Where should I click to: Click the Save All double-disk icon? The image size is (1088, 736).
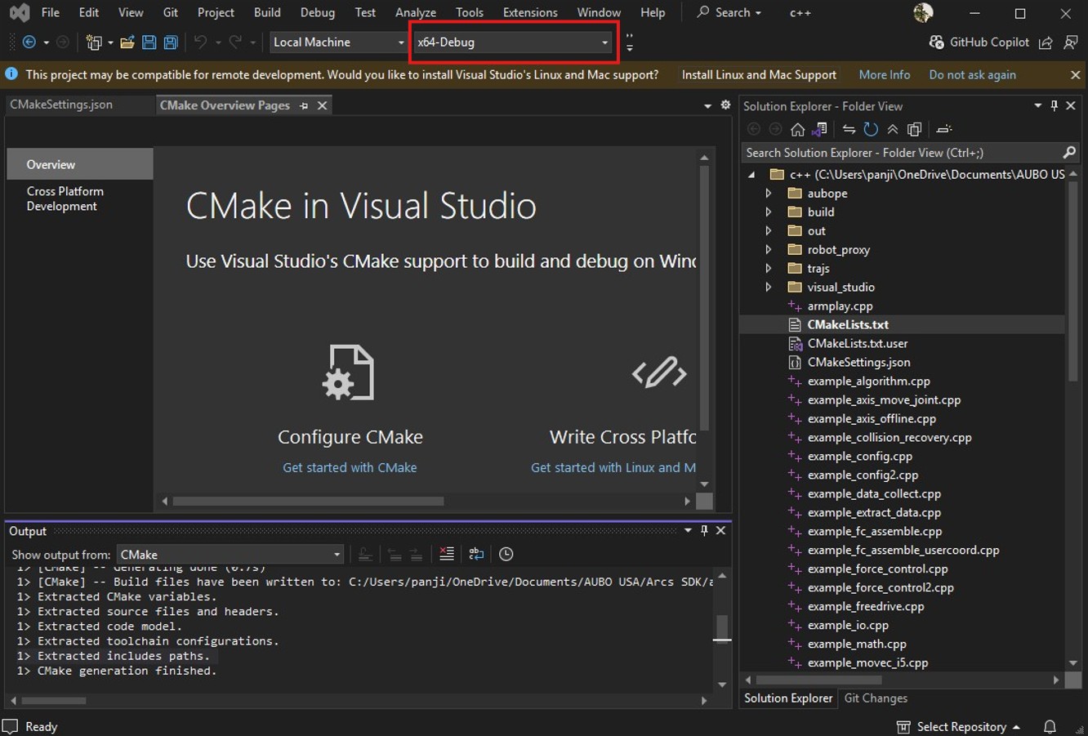point(171,42)
